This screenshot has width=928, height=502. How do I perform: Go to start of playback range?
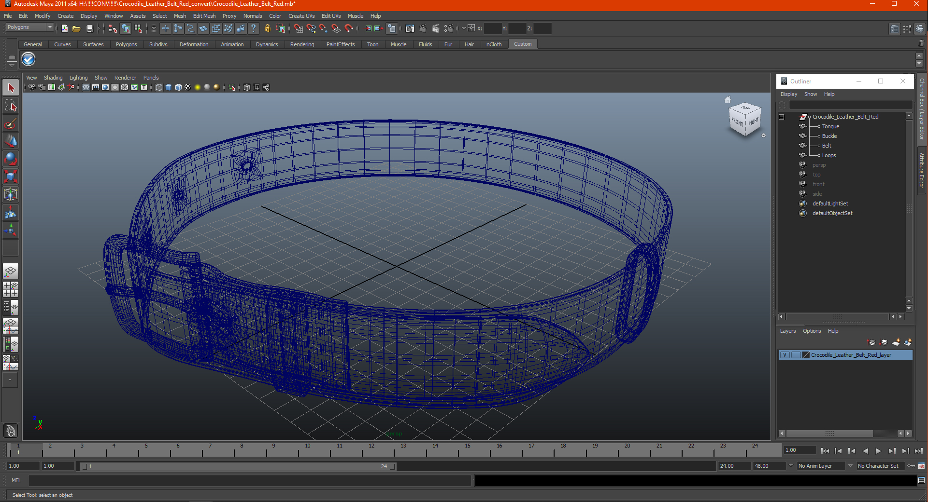pyautogui.click(x=825, y=451)
